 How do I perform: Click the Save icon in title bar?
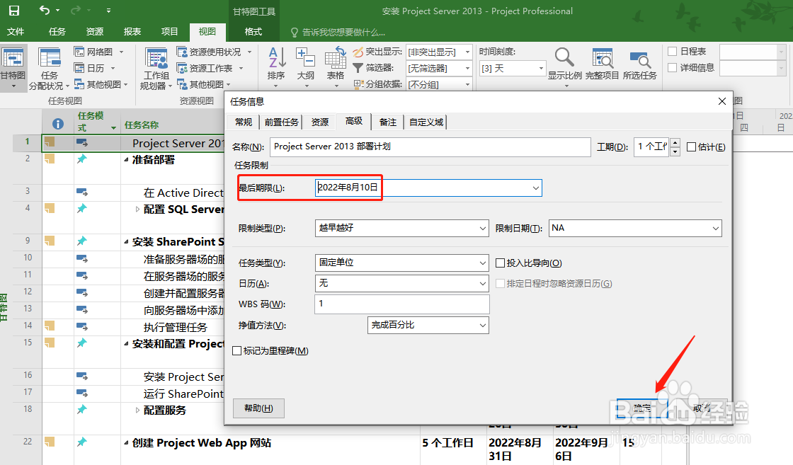[13, 11]
